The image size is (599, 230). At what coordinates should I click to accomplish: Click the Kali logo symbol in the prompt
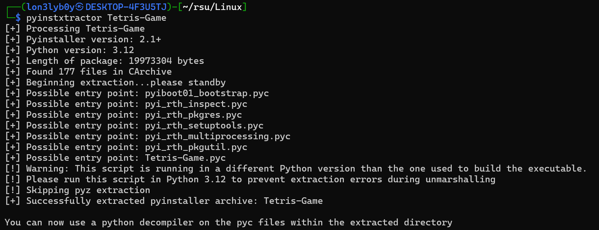point(80,7)
